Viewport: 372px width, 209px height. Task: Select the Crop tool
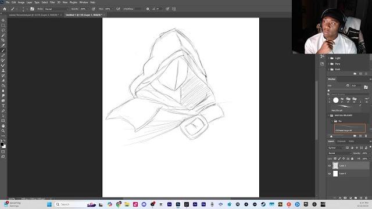tap(3, 40)
